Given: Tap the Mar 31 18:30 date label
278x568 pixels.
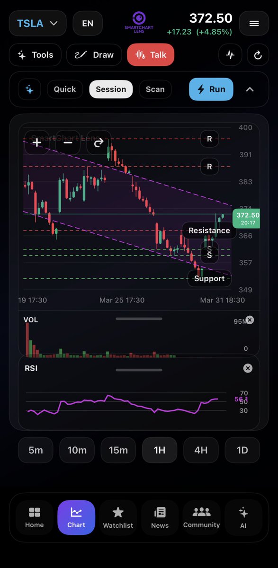Looking at the screenshot, I should click(x=223, y=300).
